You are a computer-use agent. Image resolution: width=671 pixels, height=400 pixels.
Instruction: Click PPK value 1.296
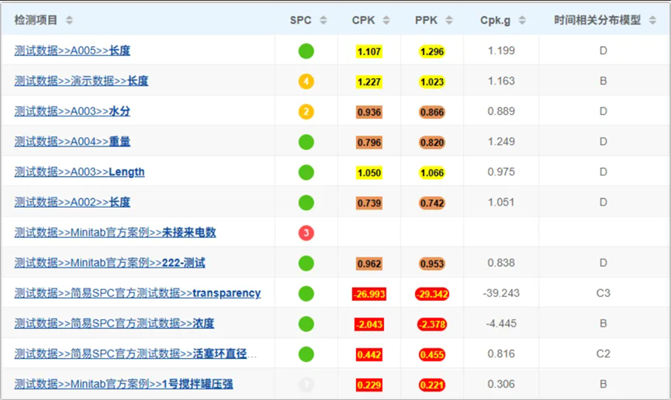pos(432,52)
